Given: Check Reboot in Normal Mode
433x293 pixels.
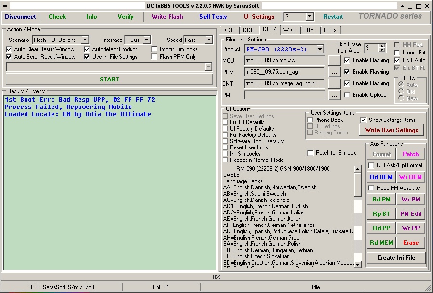Looking at the screenshot, I should [225, 160].
